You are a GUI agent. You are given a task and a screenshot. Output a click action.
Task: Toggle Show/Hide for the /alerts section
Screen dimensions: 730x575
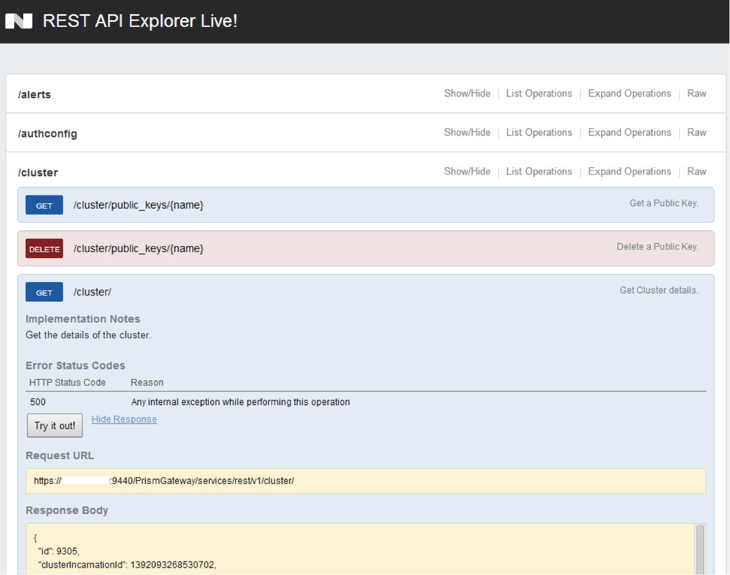[x=467, y=93]
